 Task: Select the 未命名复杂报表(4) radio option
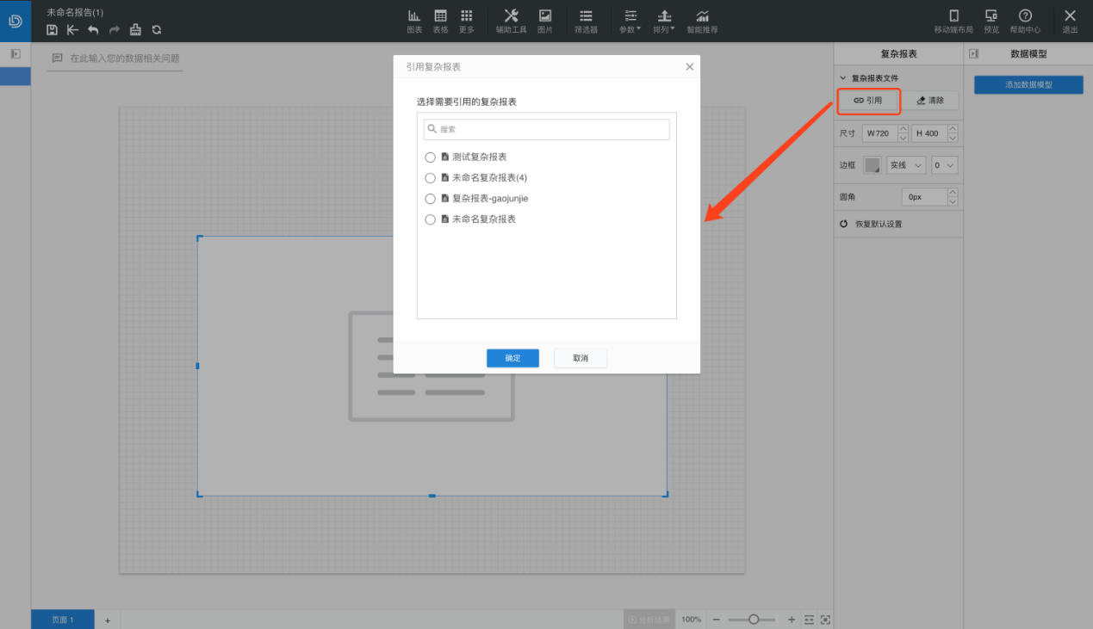(x=431, y=178)
